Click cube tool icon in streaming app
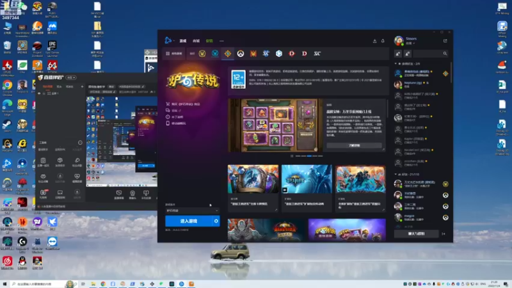This screenshot has height=288, width=512. click(x=60, y=161)
